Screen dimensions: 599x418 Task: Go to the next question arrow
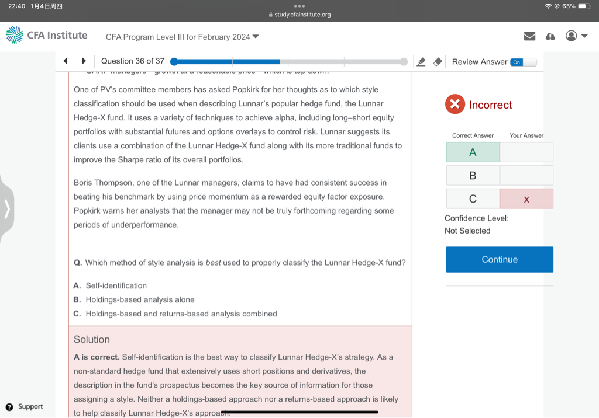click(84, 61)
